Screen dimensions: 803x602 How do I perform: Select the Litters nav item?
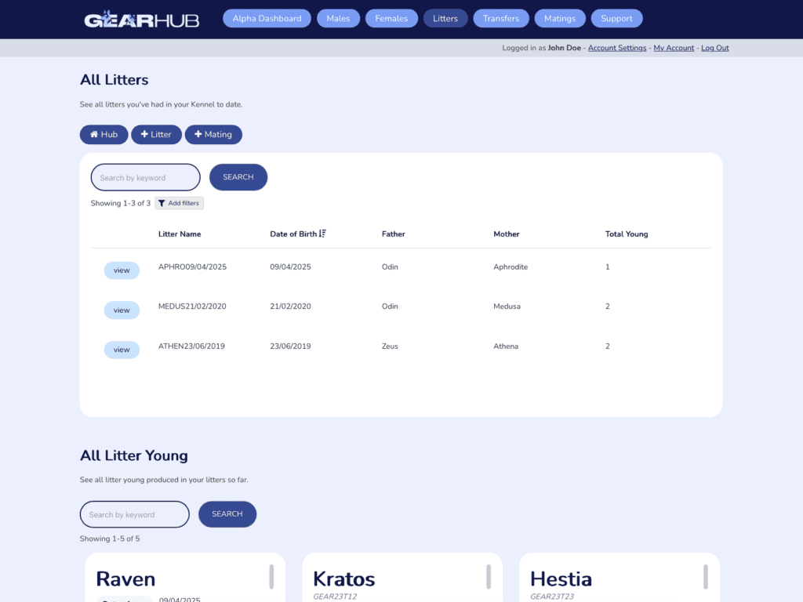(x=445, y=19)
